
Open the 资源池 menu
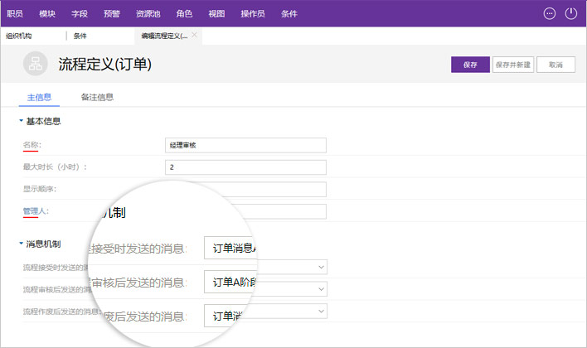click(148, 13)
